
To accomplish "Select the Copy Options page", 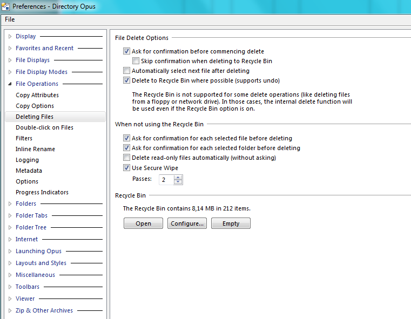I will click(x=35, y=106).
